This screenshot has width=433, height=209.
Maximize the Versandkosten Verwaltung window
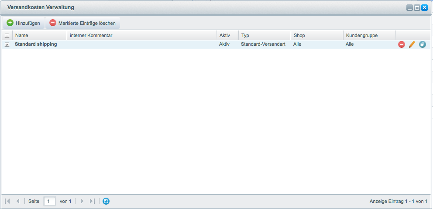(x=417, y=8)
